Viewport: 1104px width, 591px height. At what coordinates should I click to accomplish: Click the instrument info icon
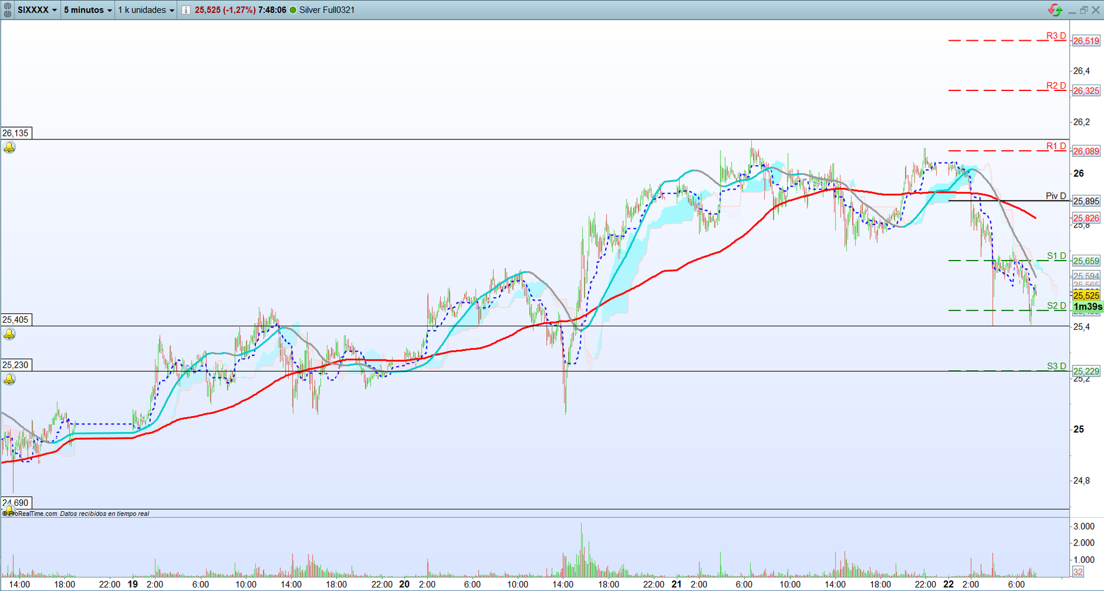tap(186, 10)
